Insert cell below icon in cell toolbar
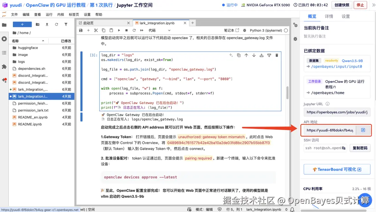 click(269, 55)
